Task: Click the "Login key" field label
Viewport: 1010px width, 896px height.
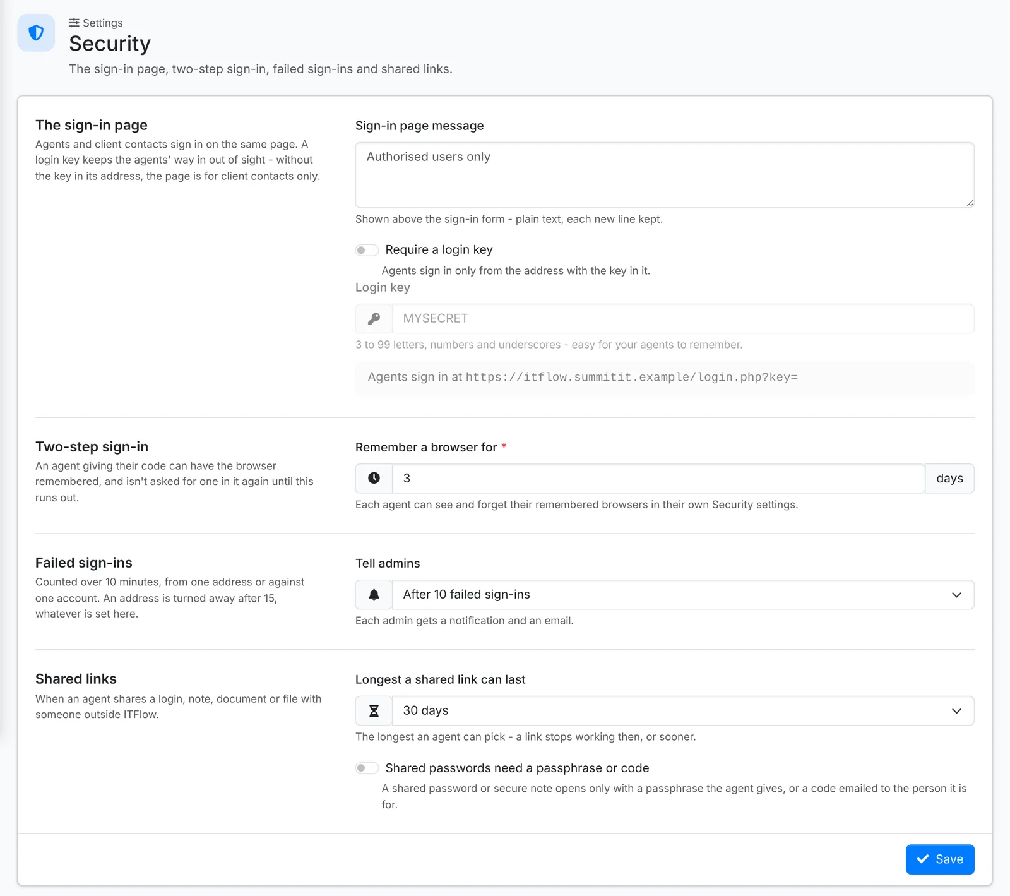Action: click(383, 288)
